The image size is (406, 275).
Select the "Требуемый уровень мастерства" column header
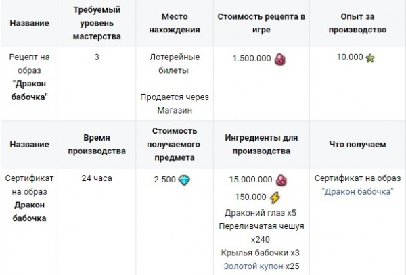tap(97, 23)
